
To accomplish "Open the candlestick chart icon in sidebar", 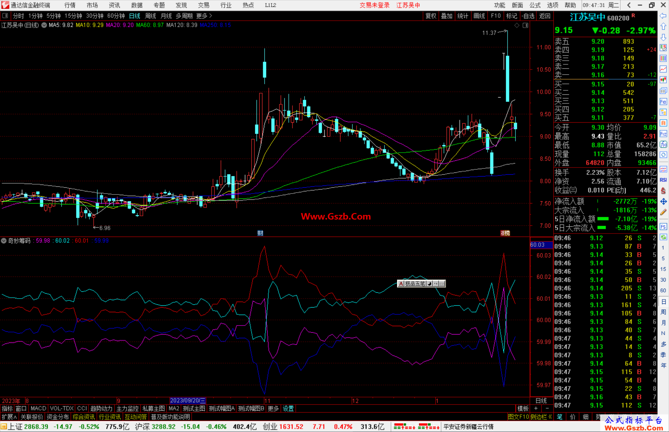I will (663, 80).
